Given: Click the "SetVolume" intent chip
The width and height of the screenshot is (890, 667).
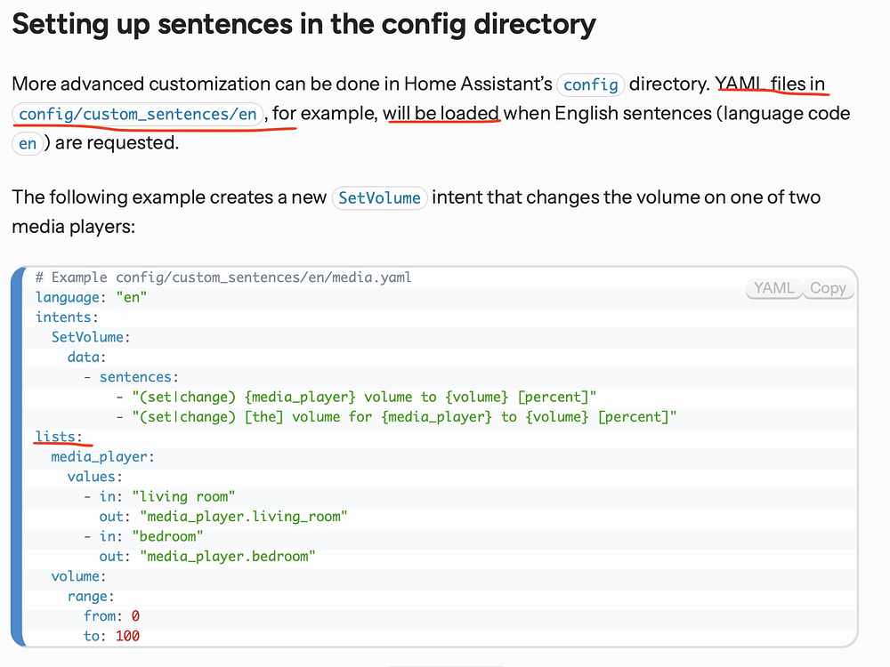Looking at the screenshot, I should click(379, 197).
